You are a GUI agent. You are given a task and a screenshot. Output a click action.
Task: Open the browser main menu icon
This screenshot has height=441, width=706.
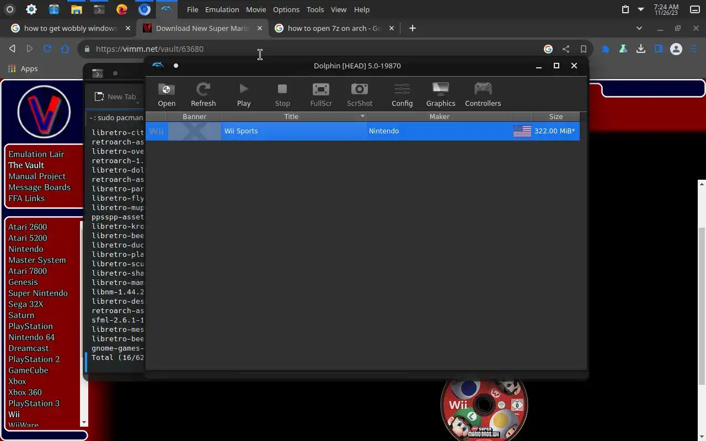(694, 49)
